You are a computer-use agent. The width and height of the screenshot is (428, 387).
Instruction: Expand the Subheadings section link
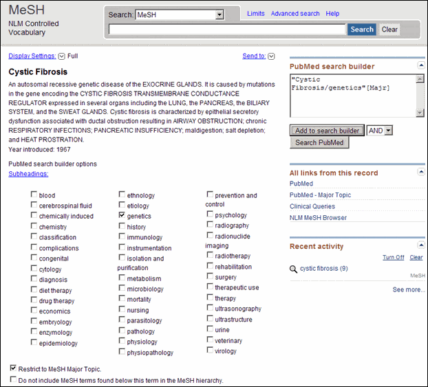click(28, 174)
